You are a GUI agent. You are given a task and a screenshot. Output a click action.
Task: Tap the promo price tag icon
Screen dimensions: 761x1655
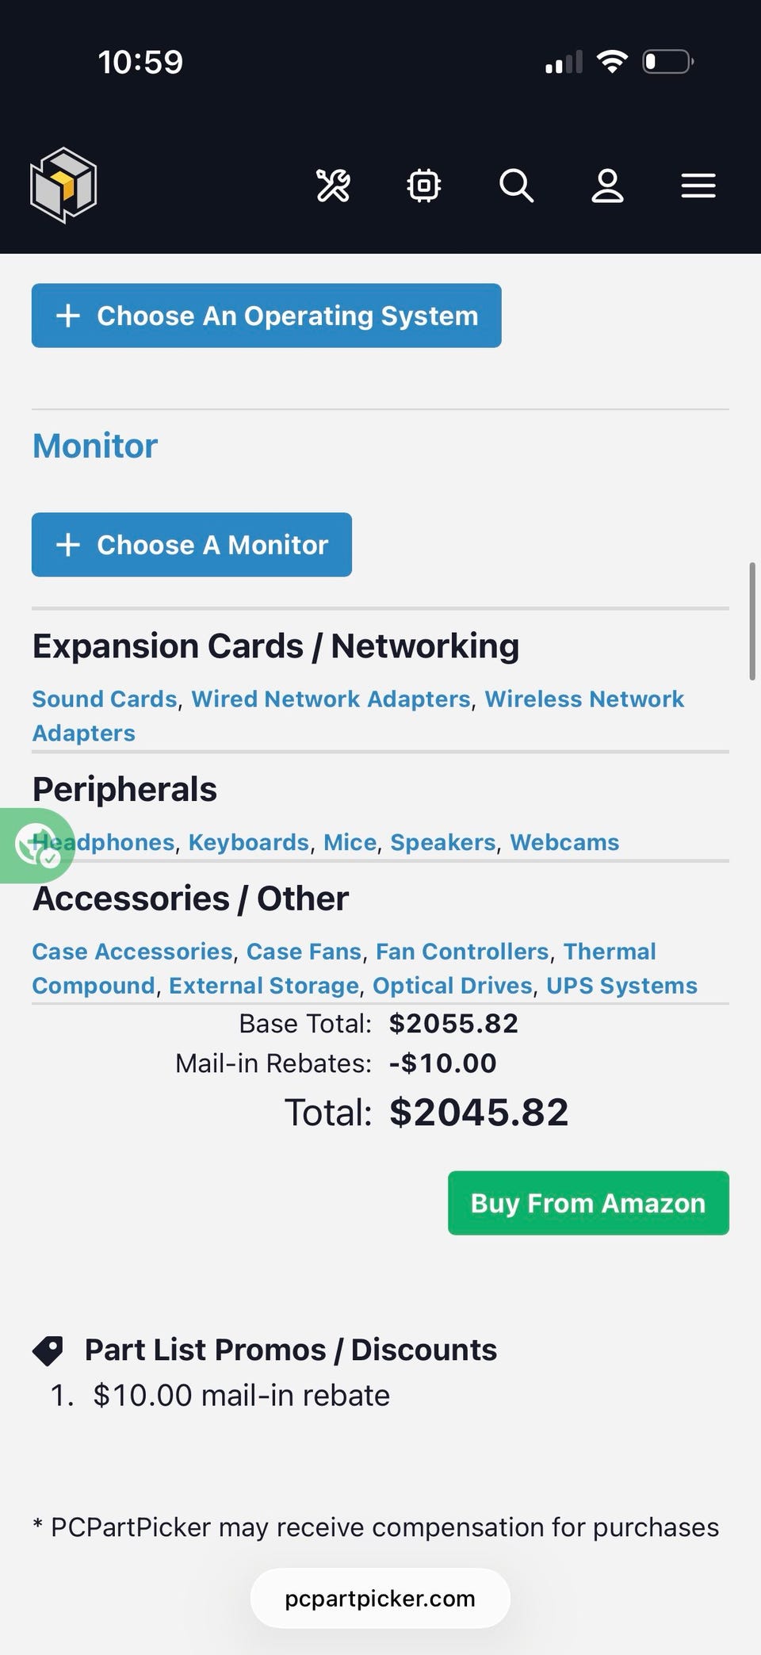point(48,1350)
